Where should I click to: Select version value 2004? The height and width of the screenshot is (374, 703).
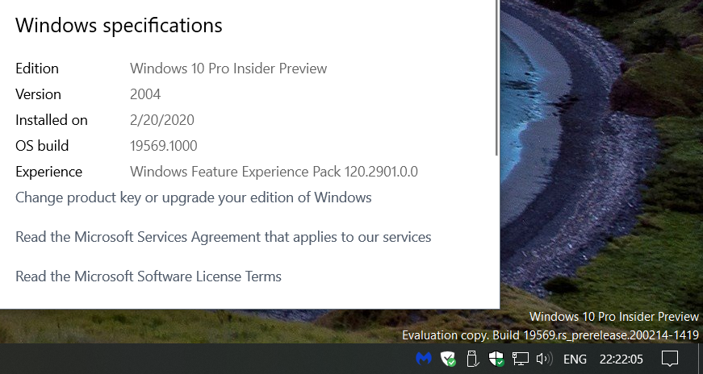pos(145,94)
